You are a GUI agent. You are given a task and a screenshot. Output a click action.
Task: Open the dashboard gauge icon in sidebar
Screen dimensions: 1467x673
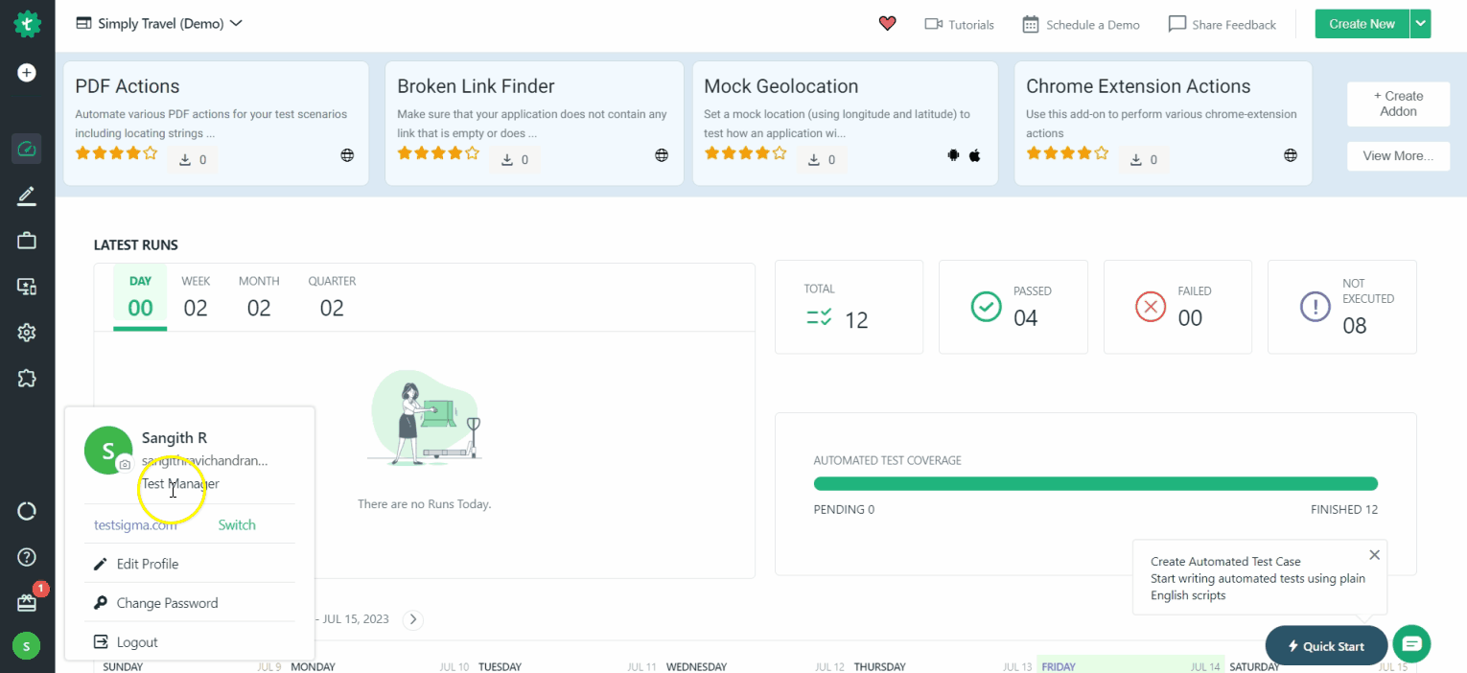pyautogui.click(x=27, y=149)
